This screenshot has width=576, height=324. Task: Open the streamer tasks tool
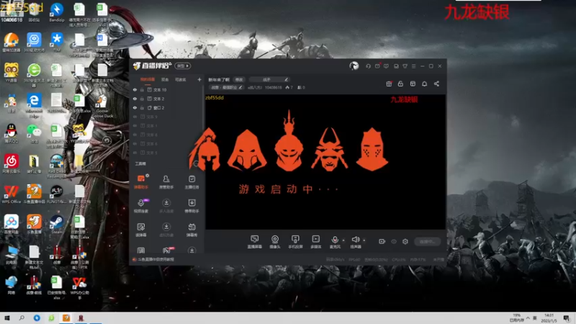tap(192, 182)
